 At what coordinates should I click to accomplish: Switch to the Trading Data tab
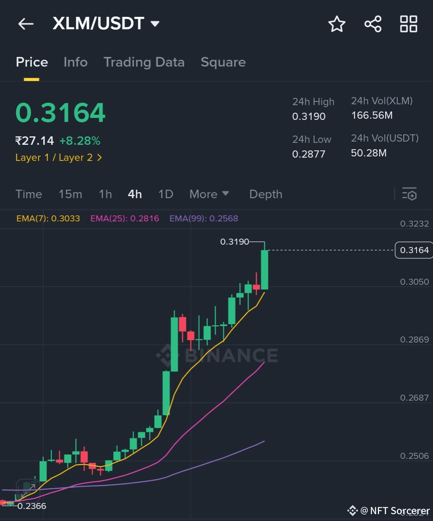pyautogui.click(x=144, y=62)
